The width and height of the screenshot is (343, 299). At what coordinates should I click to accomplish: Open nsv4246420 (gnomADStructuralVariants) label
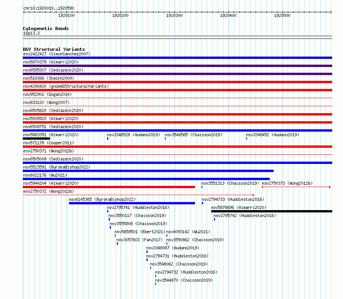pos(66,86)
